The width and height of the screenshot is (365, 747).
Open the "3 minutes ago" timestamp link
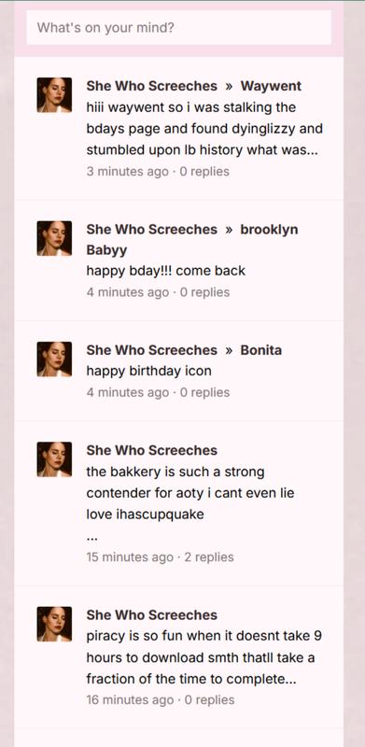(x=127, y=172)
